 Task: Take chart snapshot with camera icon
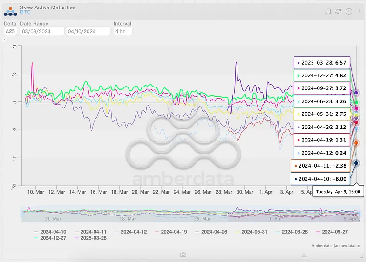(x=183, y=255)
